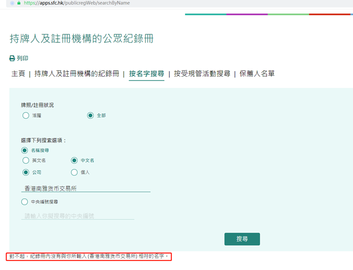Open 按受規管活動搜尋 tab
The image size is (353, 270).
202,74
